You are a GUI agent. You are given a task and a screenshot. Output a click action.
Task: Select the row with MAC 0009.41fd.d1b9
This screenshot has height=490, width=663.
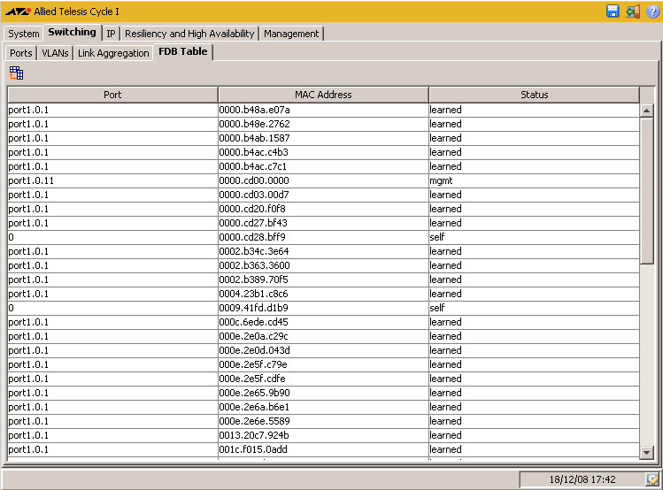pos(323,308)
